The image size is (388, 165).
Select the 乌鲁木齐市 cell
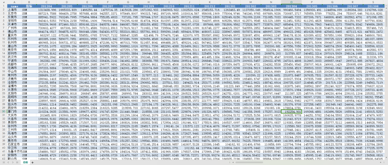point(15,151)
